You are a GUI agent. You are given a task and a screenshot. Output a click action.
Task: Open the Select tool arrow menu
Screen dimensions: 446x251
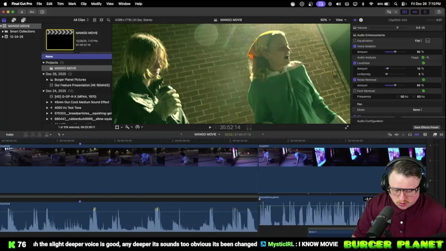tap(61, 135)
